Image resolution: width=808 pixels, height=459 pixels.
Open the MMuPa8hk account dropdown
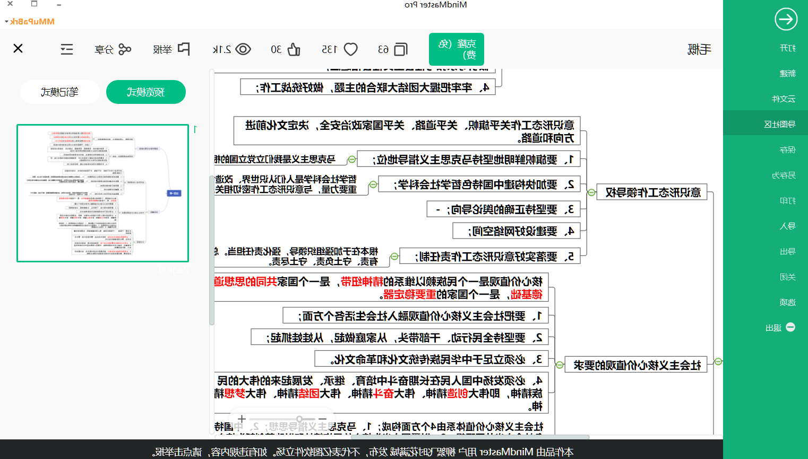30,22
